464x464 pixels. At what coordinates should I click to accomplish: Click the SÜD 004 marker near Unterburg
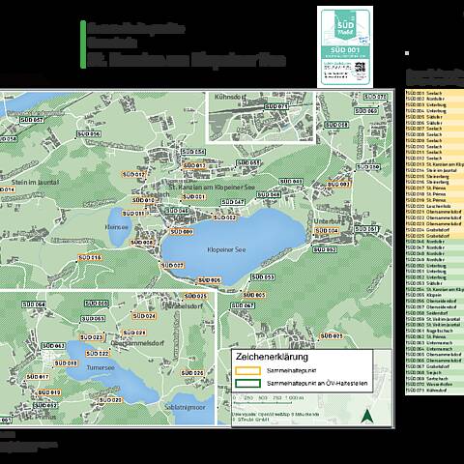coord(327,231)
